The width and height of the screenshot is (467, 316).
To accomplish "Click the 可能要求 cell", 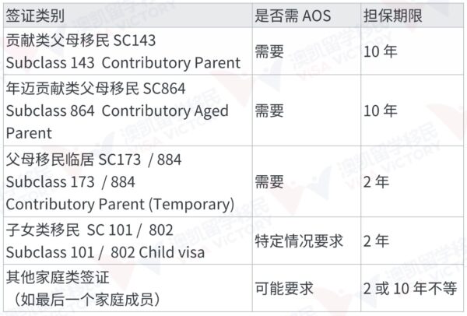I will coord(284,287).
